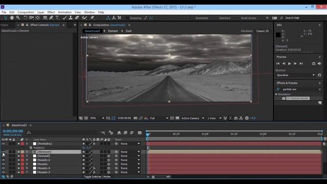This screenshot has height=184, width=327.
Task: Choose View Axis mode icon
Action: point(120,18)
